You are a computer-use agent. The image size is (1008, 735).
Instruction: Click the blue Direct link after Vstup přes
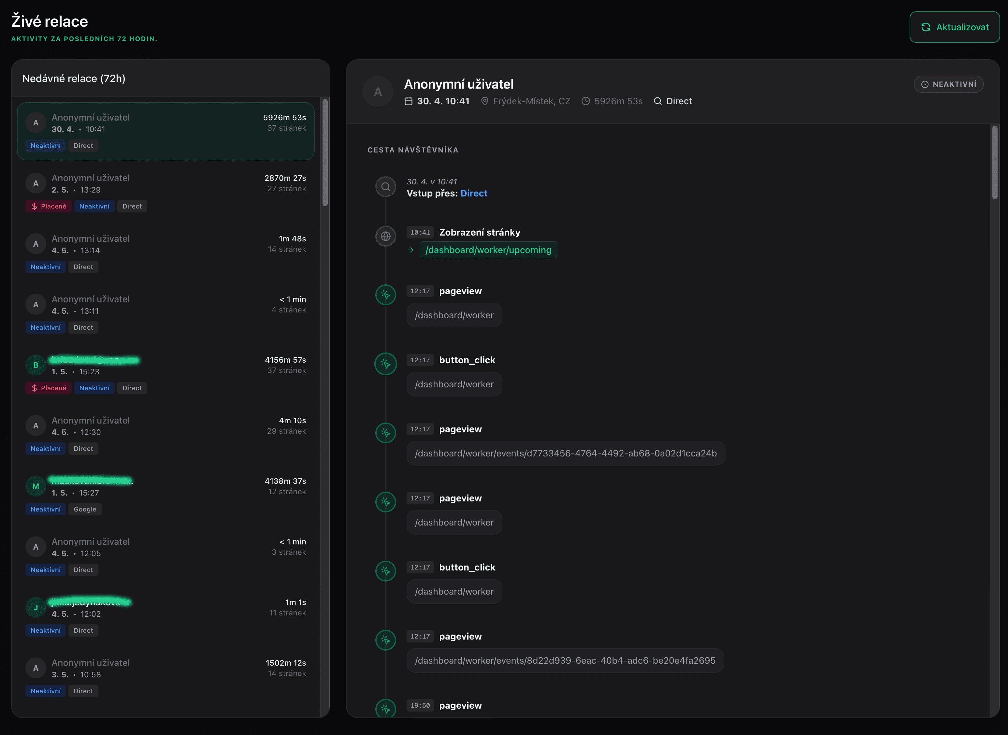474,193
